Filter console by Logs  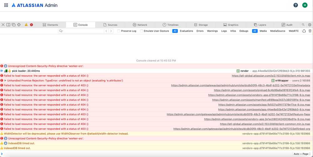224,31
